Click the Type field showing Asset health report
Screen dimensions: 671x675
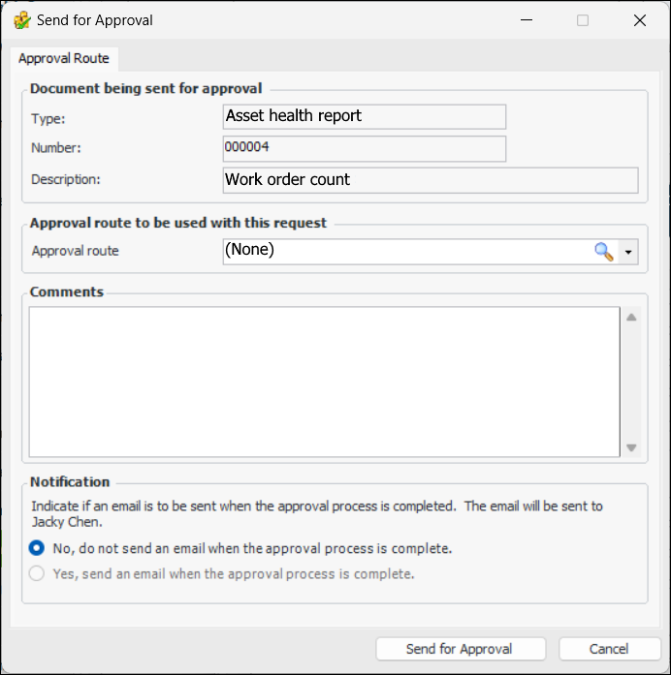pos(364,116)
